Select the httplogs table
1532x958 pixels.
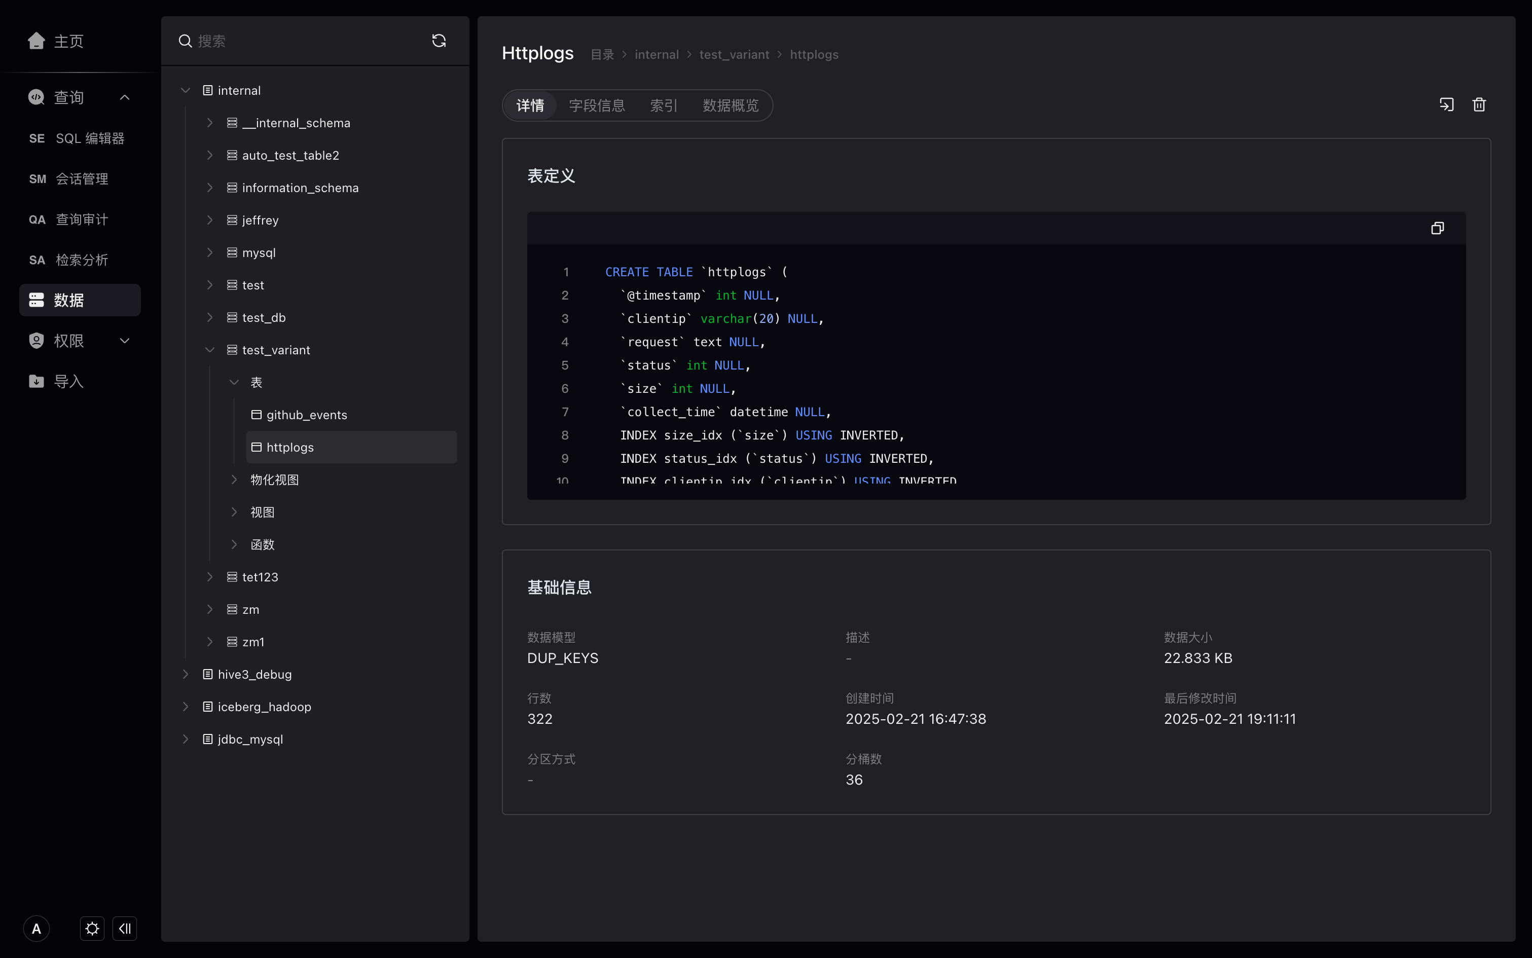point(352,447)
